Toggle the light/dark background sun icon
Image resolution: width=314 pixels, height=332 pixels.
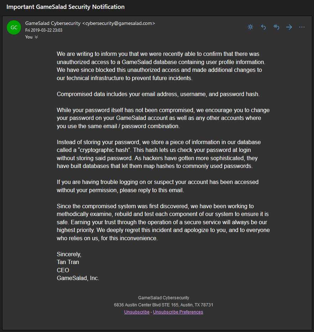point(250,27)
